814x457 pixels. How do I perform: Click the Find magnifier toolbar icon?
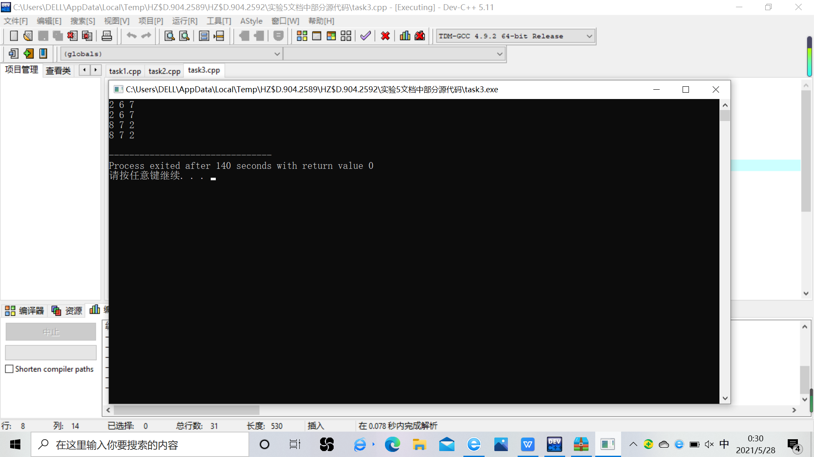point(169,36)
